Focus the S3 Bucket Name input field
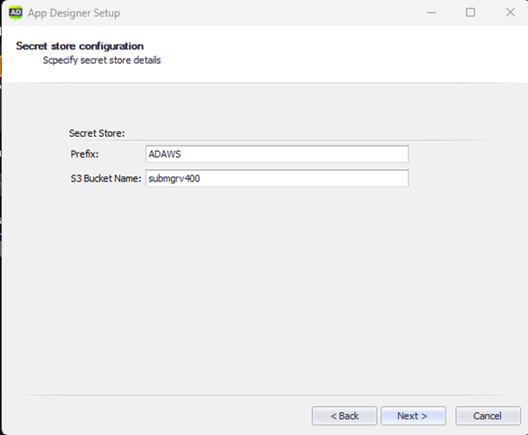This screenshot has width=528, height=435. point(277,178)
